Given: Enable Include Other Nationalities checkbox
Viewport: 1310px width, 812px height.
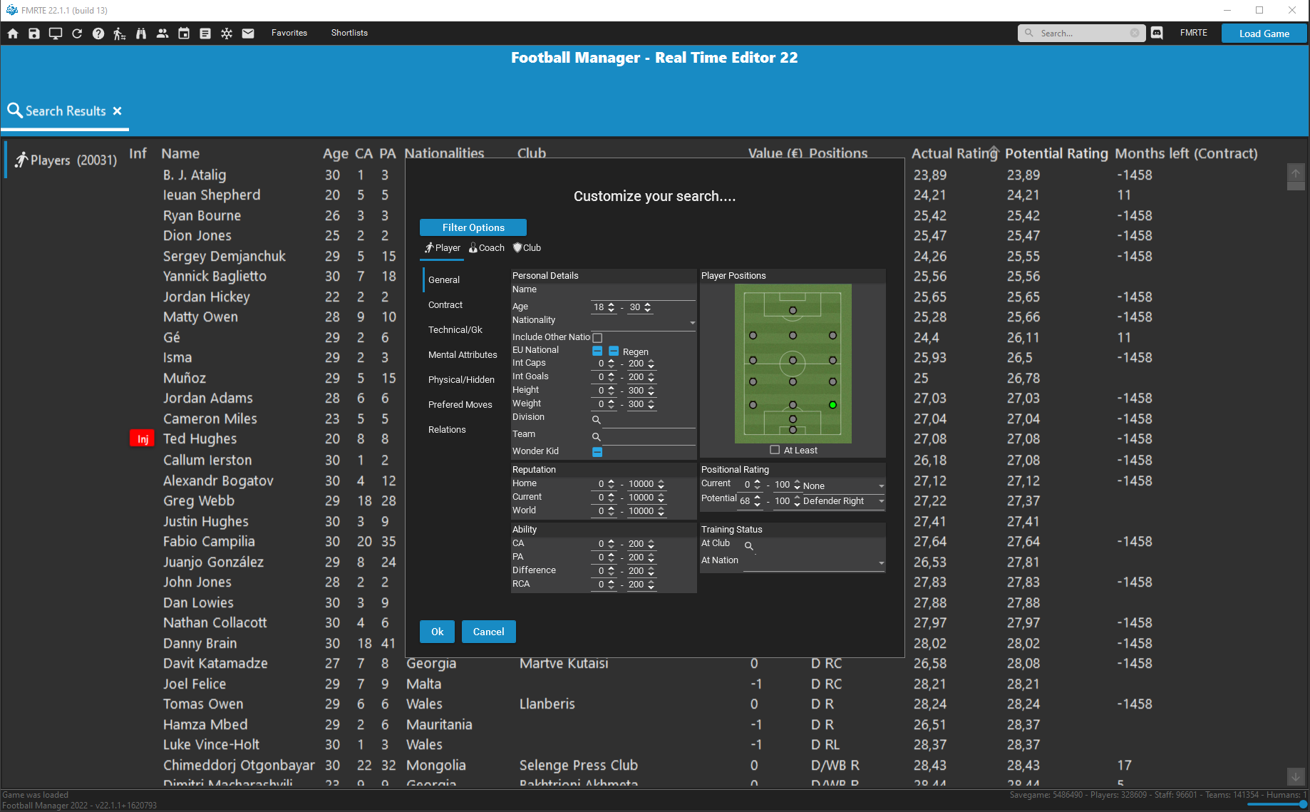Looking at the screenshot, I should (597, 338).
